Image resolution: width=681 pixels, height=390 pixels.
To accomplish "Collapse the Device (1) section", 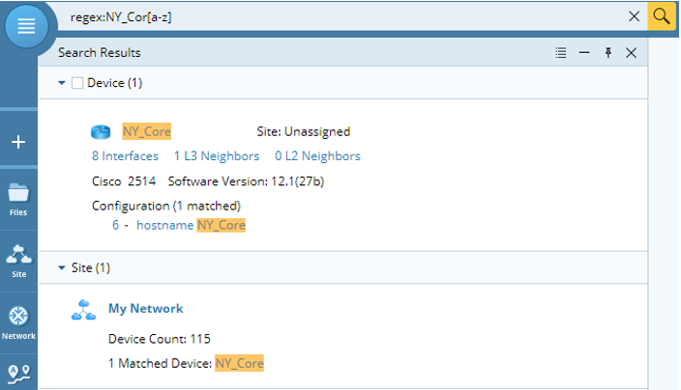I will (x=62, y=83).
